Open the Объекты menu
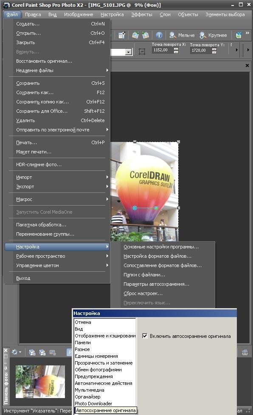 188,14
